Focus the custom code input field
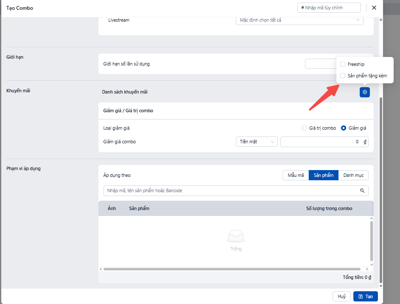Screen dimensions: 400x304 tap(329, 8)
